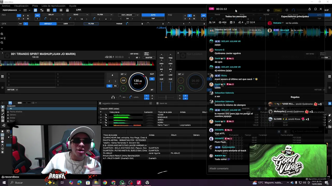Adjust the crossfader slider
This screenshot has width=332, height=186.
pos(166,97)
